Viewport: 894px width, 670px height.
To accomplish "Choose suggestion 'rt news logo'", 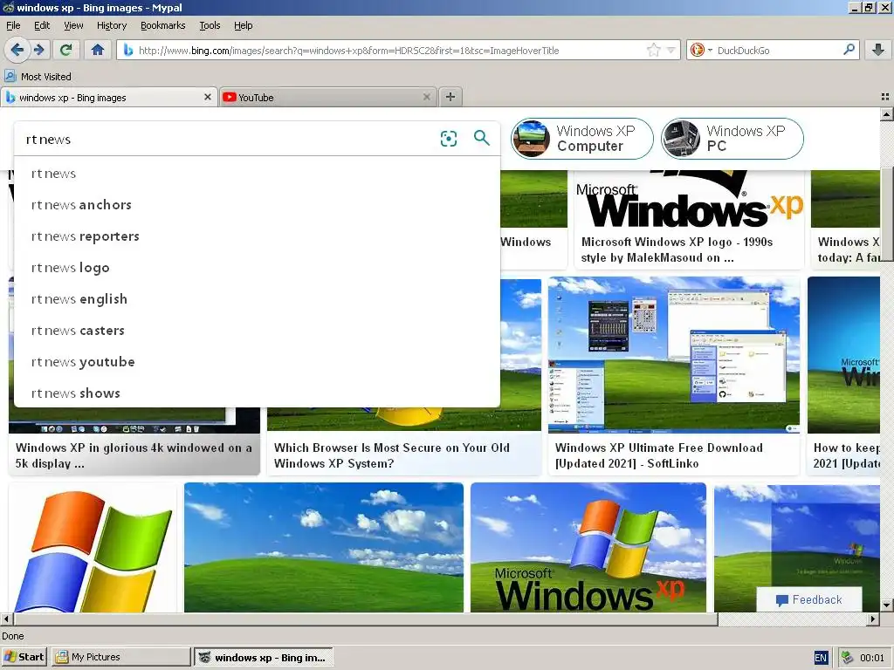I will pos(257,267).
